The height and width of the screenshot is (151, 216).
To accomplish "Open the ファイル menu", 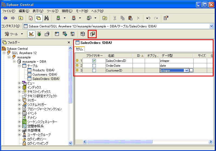I will 9,11.
